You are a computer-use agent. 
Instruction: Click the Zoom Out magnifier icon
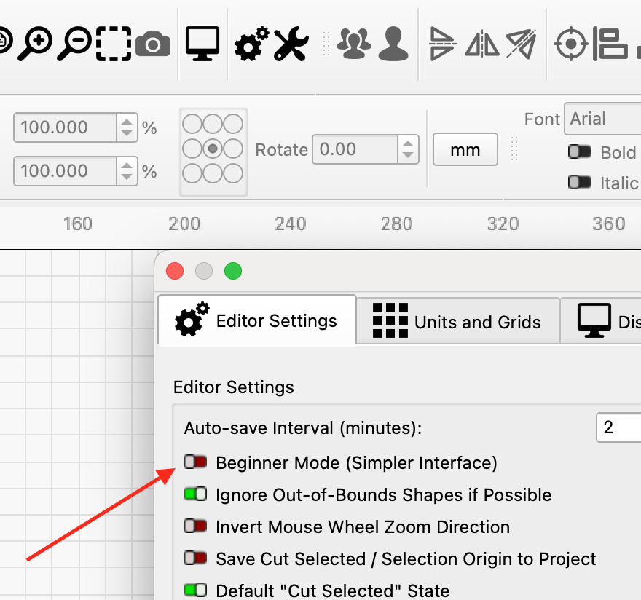[74, 44]
